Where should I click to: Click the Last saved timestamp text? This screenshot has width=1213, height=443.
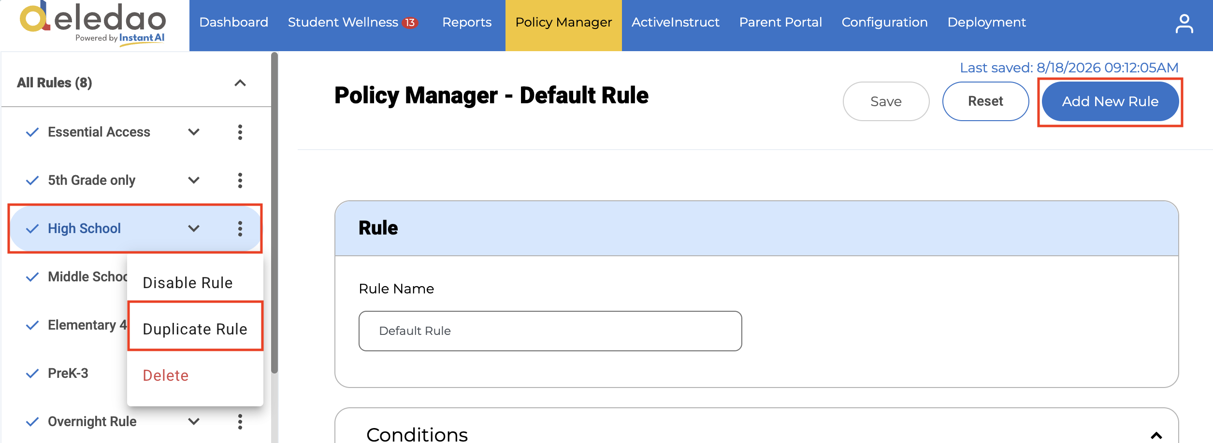(1069, 68)
